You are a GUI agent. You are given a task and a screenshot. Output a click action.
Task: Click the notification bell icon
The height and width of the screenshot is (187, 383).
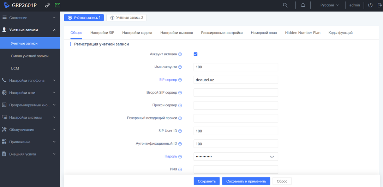click(303, 5)
